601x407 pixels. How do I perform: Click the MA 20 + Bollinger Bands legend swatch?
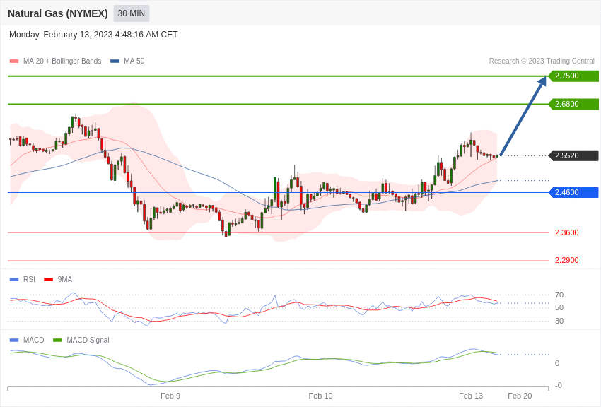(x=14, y=61)
